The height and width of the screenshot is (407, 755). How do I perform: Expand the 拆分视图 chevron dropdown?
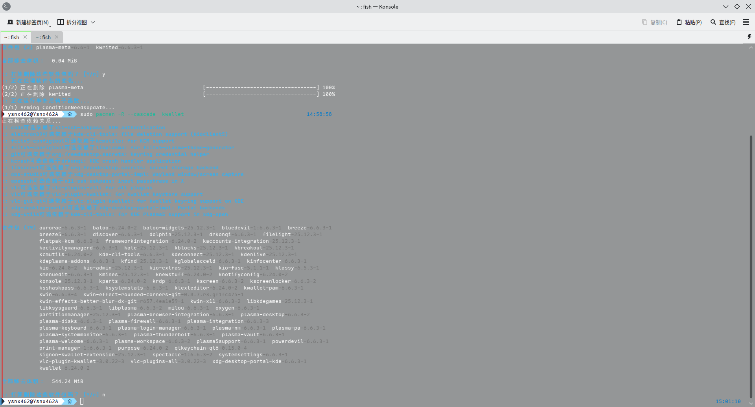[93, 22]
